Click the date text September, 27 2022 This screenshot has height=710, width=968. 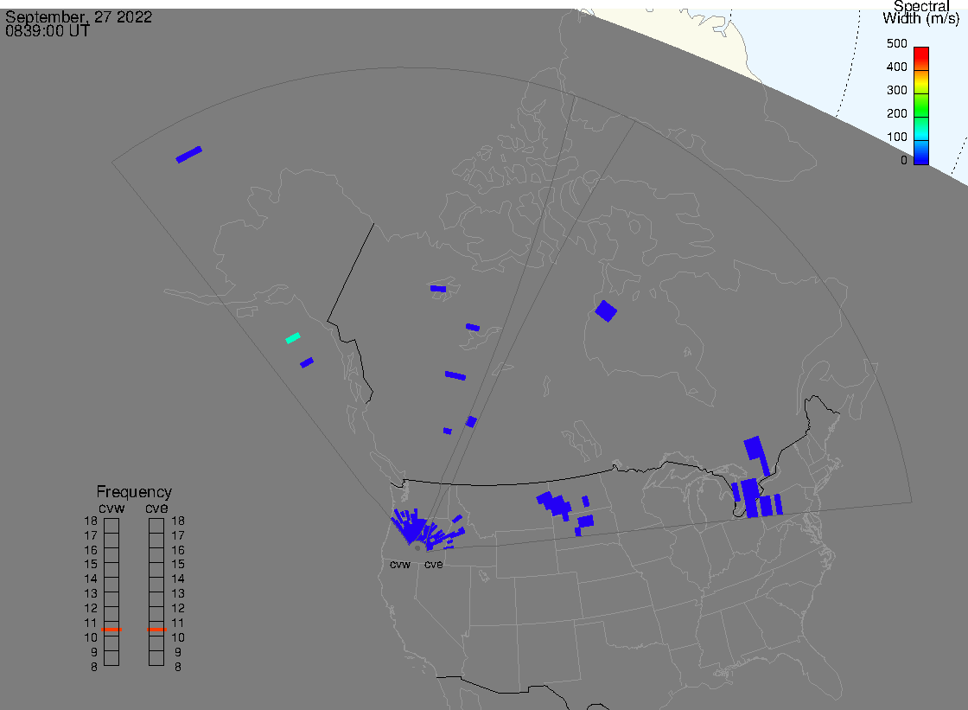point(79,16)
